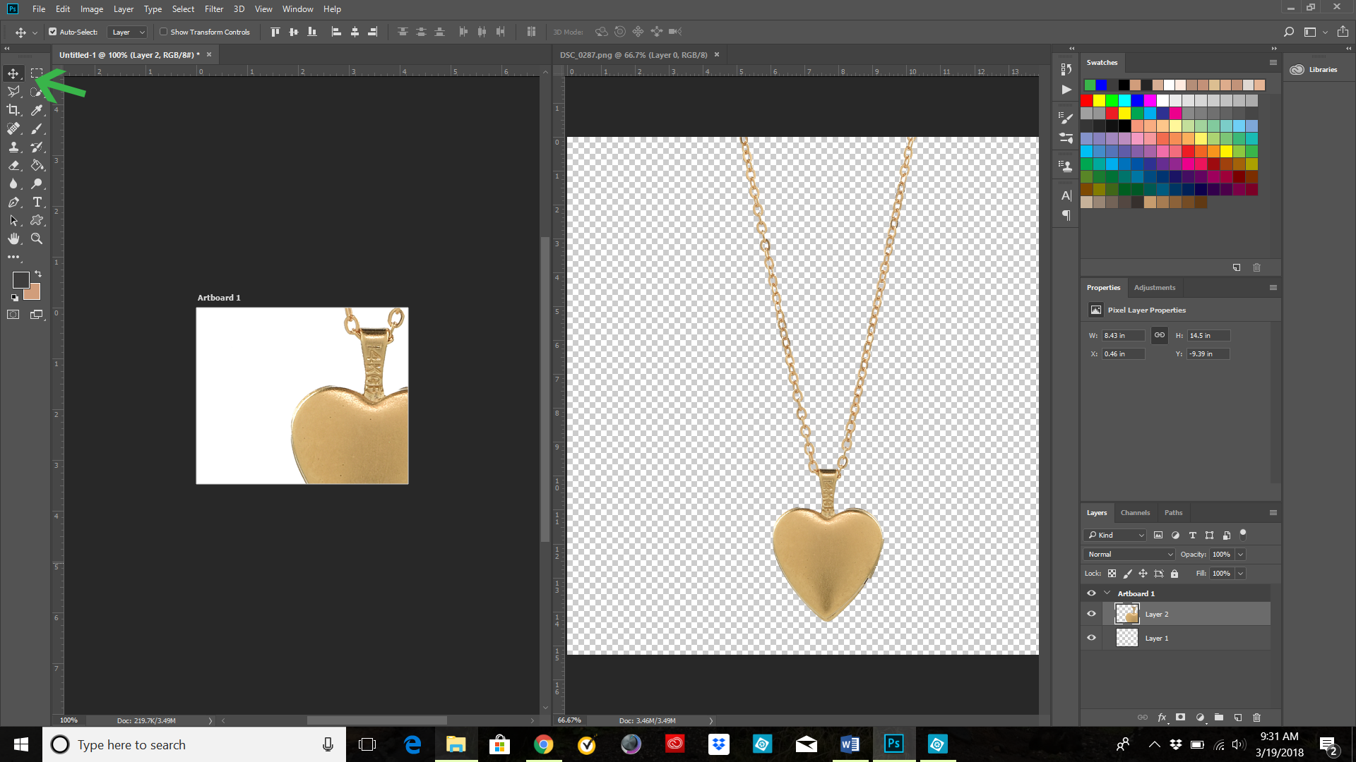The height and width of the screenshot is (762, 1356).
Task: Click Layer 2 thumbnail in Layers panel
Action: coord(1127,614)
